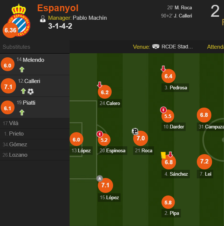Screen dimensions: 224x226
Task: Open the Espanyol team name link
Action: 58,8
